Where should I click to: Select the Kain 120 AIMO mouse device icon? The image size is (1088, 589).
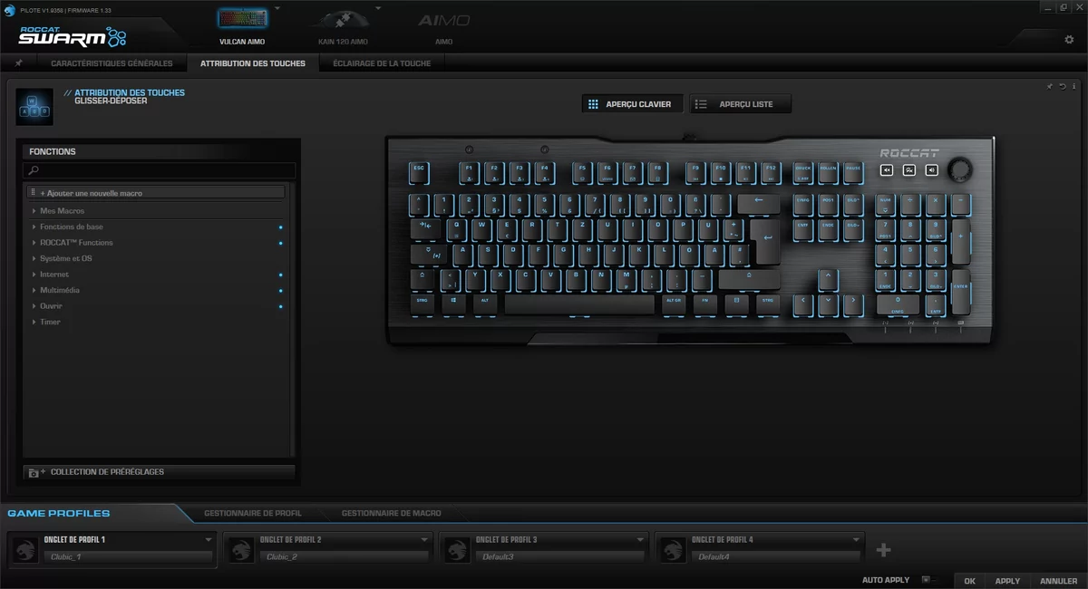[343, 20]
